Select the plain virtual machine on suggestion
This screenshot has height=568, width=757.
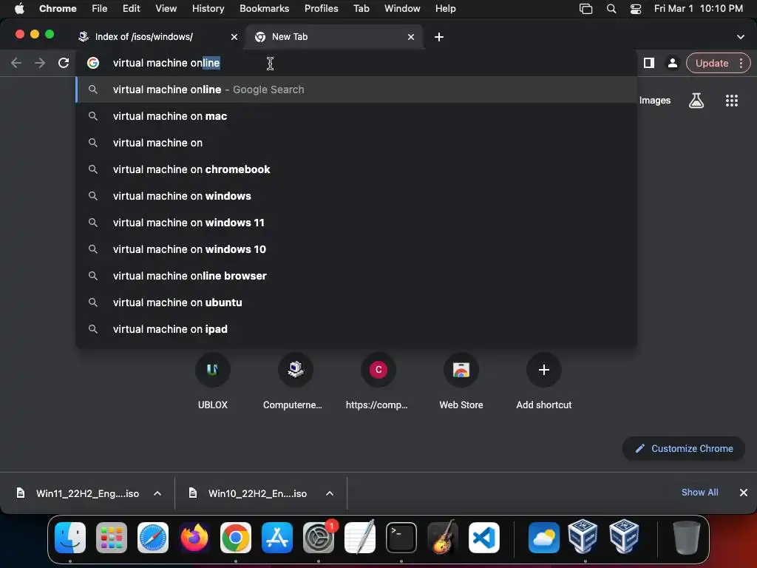[x=356, y=143]
